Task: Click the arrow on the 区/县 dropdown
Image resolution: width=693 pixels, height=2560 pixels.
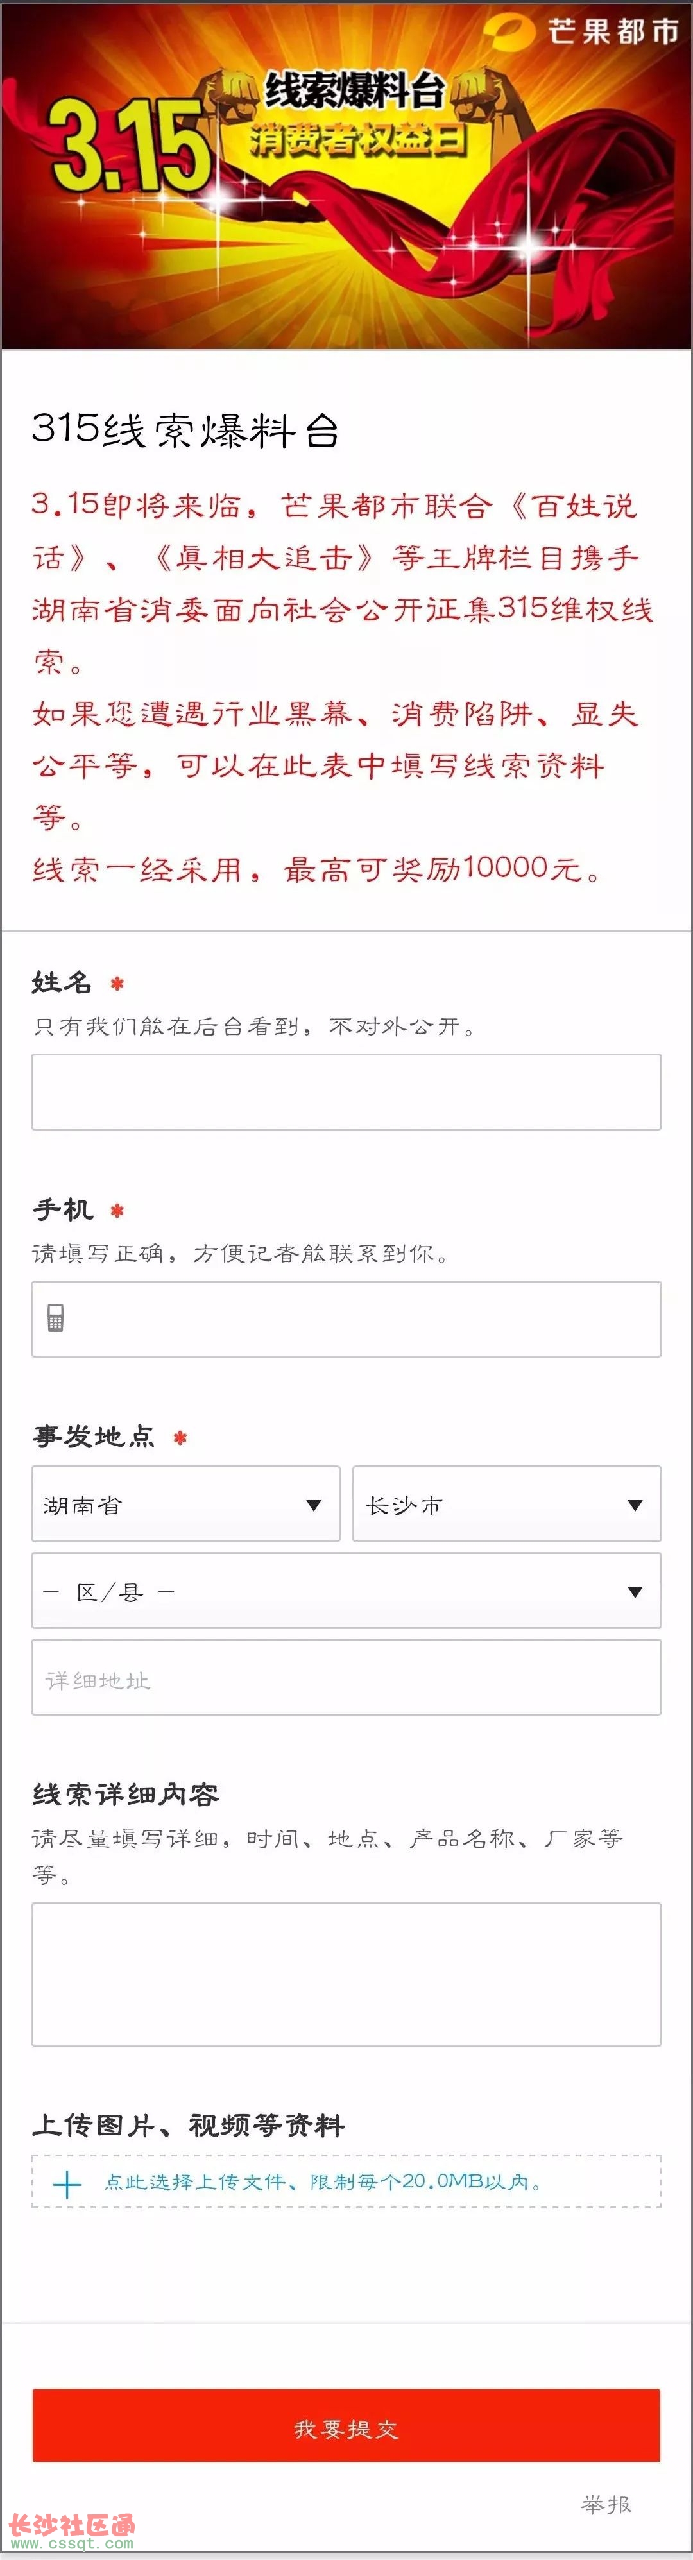Action: [x=635, y=1592]
